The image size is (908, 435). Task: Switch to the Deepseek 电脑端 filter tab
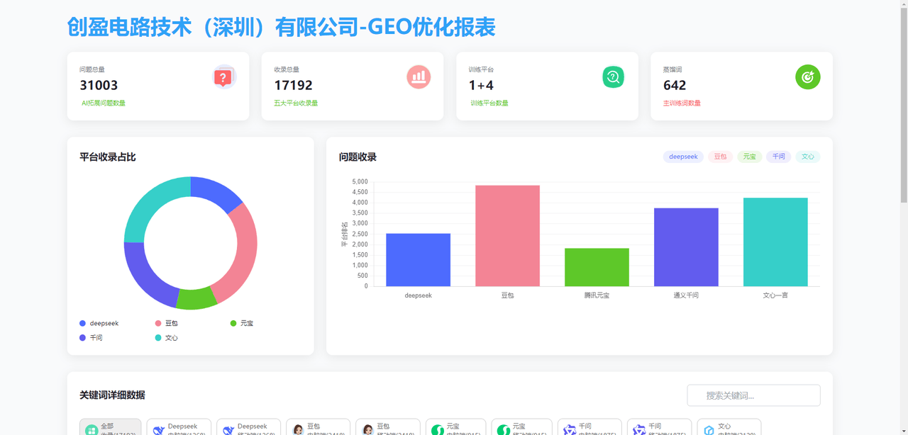click(179, 428)
